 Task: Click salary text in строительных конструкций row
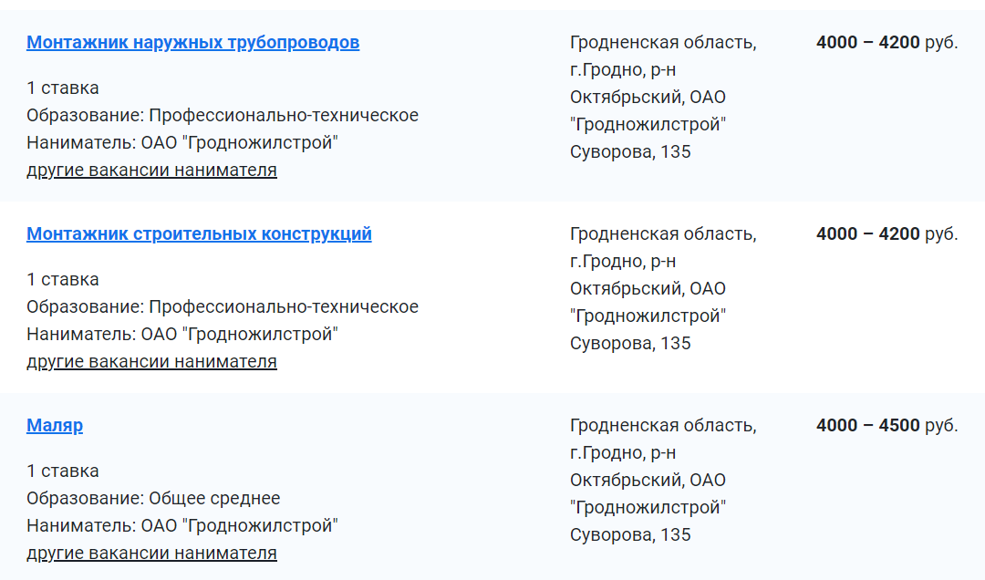[886, 234]
